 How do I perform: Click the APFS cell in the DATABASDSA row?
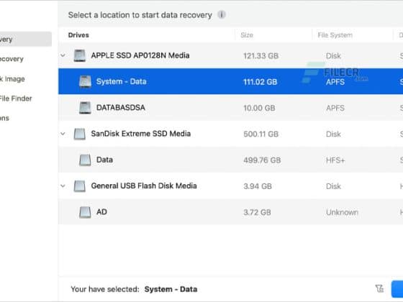[x=335, y=108]
